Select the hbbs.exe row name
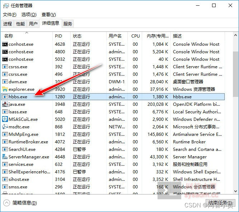239x212 pixels. click(x=18, y=97)
